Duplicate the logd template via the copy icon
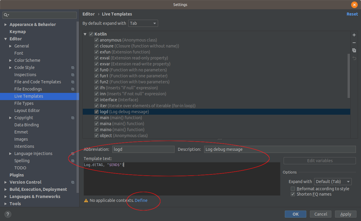 [x=354, y=50]
